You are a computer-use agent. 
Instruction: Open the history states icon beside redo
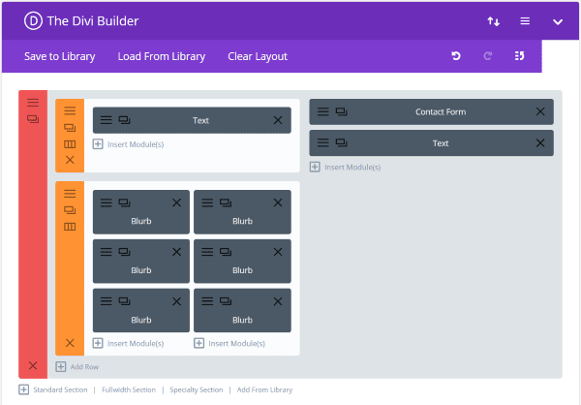click(x=519, y=56)
